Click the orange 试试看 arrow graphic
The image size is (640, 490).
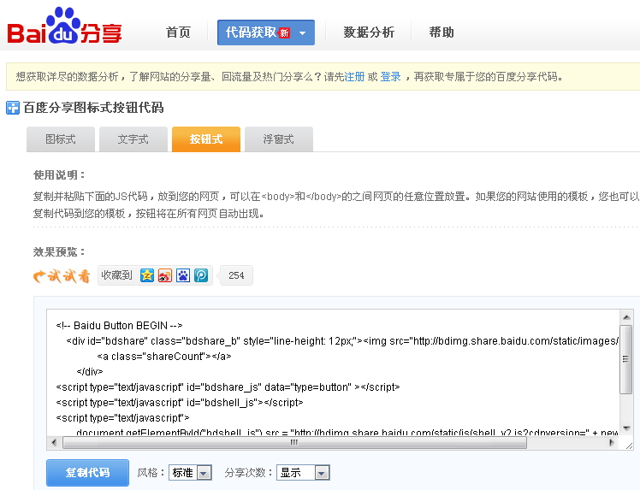tap(62, 276)
